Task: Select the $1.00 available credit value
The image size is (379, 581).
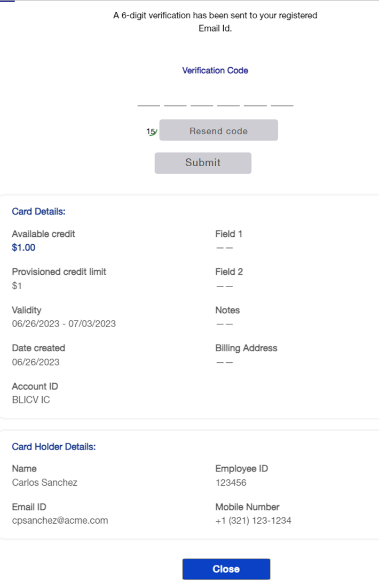Action: click(23, 247)
